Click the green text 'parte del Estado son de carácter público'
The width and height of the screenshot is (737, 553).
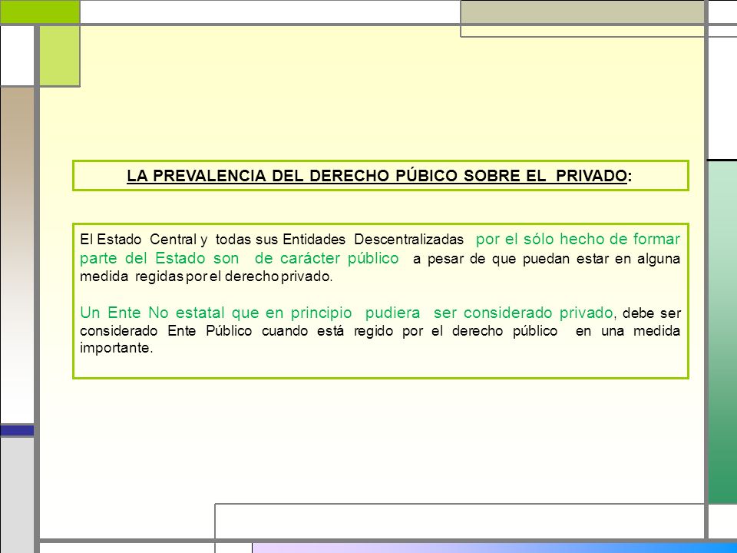click(240, 258)
